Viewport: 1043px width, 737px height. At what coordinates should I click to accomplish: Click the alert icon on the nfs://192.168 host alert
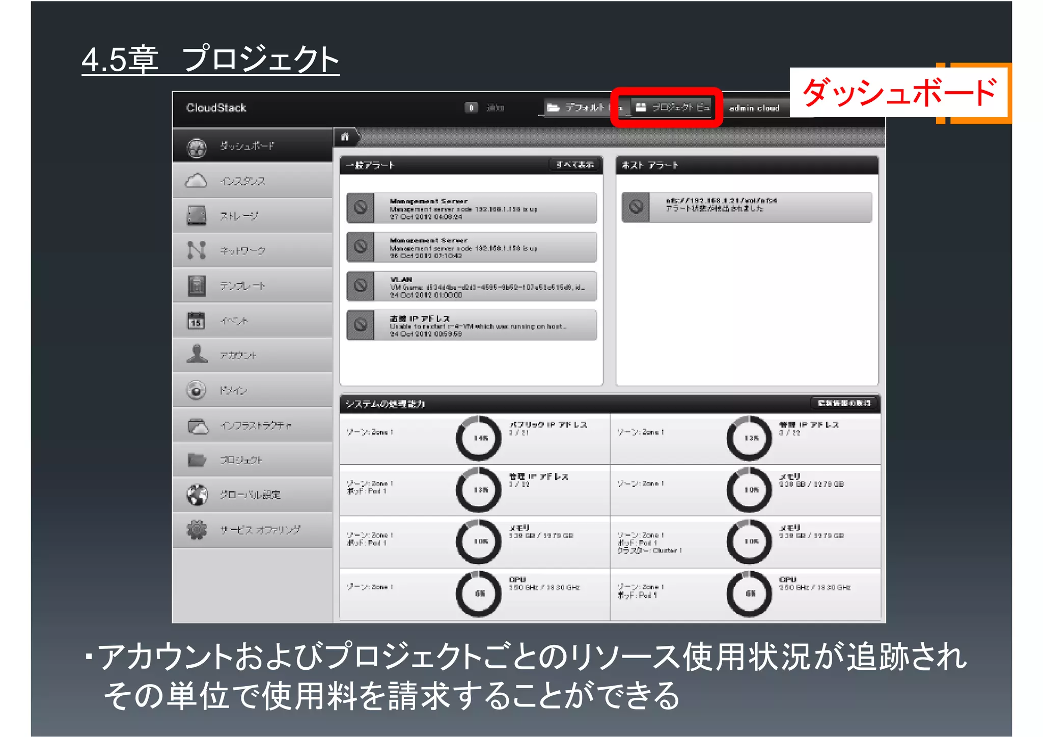(x=636, y=207)
